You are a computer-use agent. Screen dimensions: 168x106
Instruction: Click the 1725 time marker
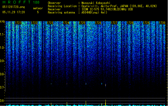pyautogui.click(x=82, y=23)
